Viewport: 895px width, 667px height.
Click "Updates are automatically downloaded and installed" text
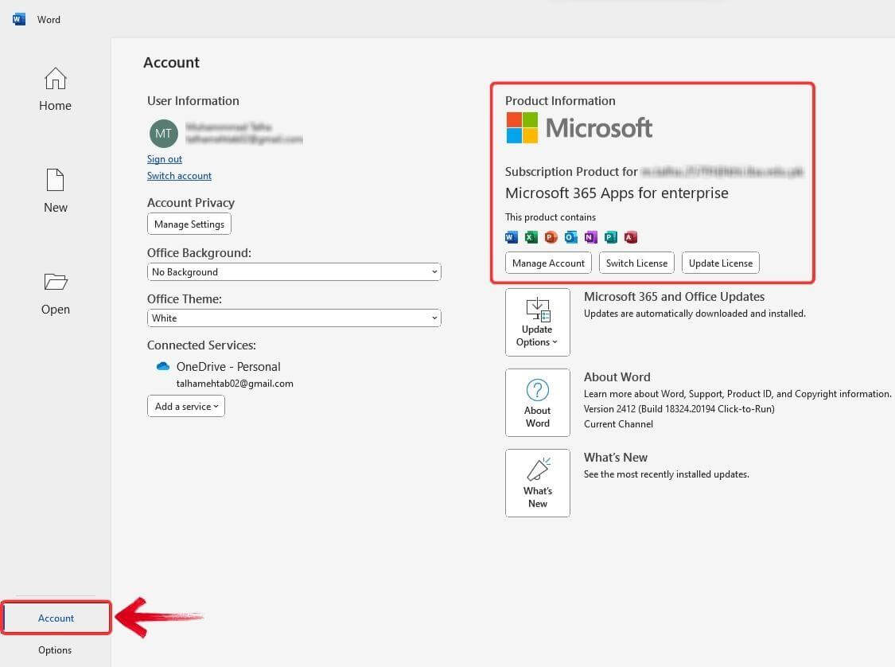[695, 314]
